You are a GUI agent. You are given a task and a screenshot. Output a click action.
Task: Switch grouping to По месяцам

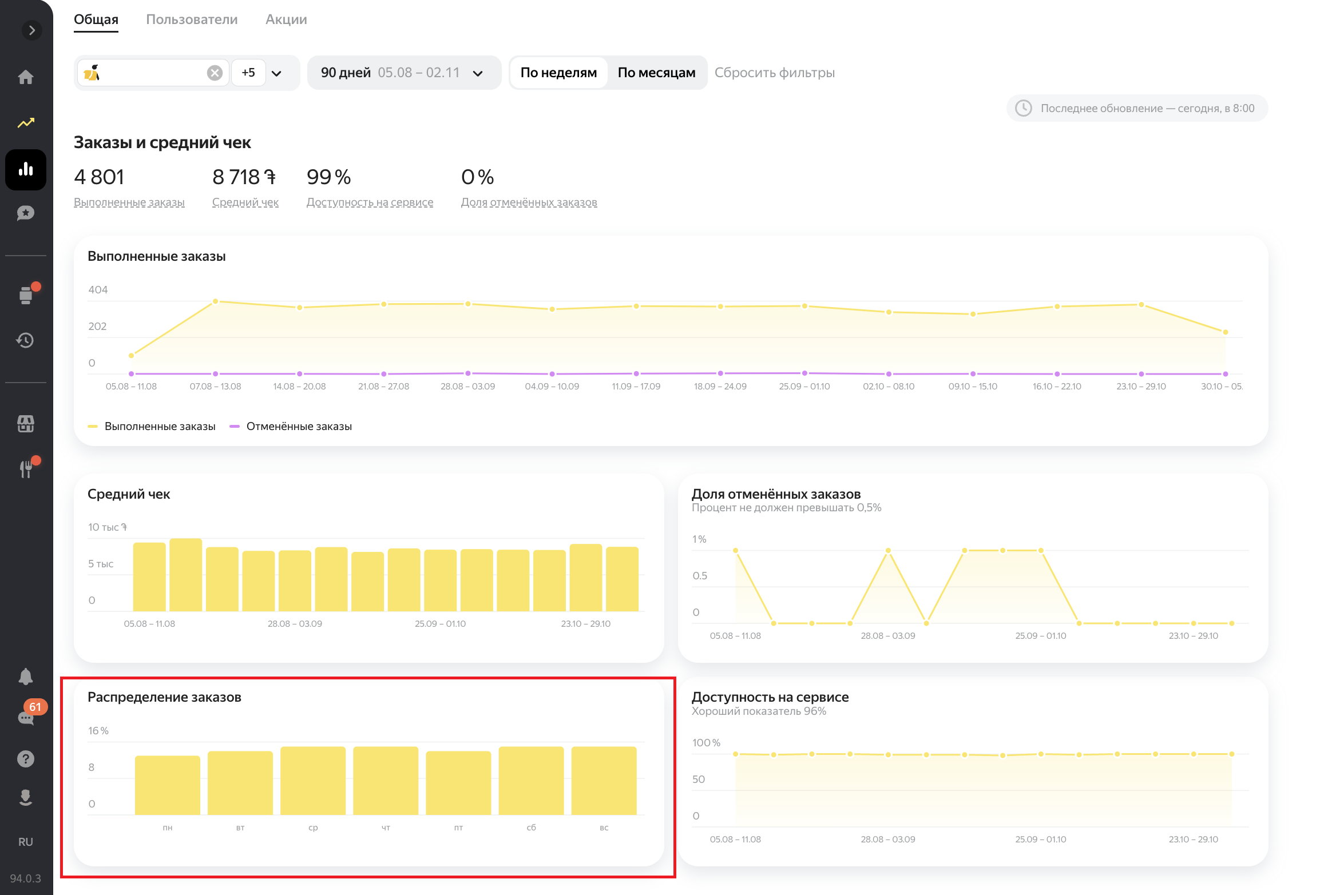tap(656, 73)
